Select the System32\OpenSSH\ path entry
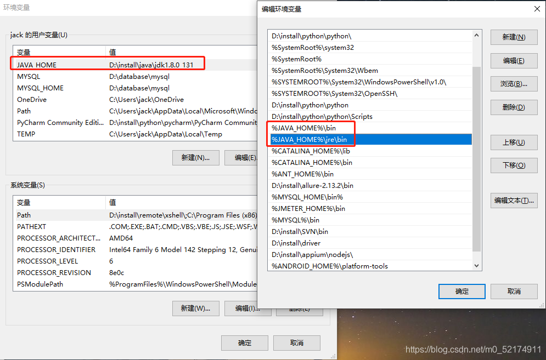546x360 pixels. coord(370,94)
